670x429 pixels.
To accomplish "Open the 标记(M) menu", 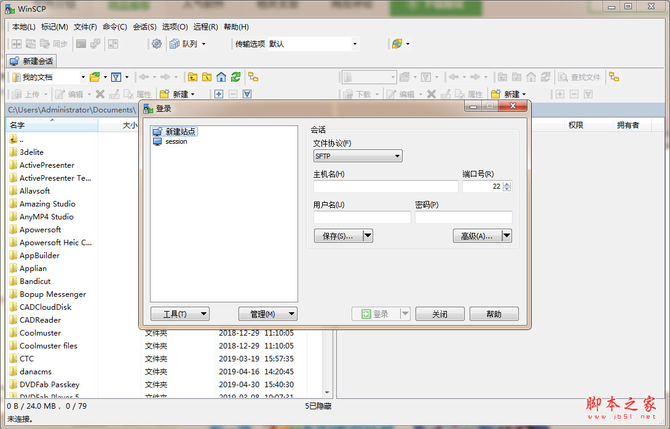I will coord(54,27).
